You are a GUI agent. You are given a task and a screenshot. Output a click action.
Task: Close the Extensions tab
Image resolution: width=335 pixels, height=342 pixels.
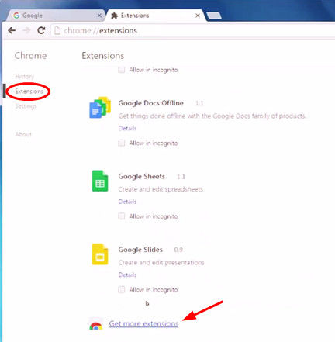[x=198, y=16]
